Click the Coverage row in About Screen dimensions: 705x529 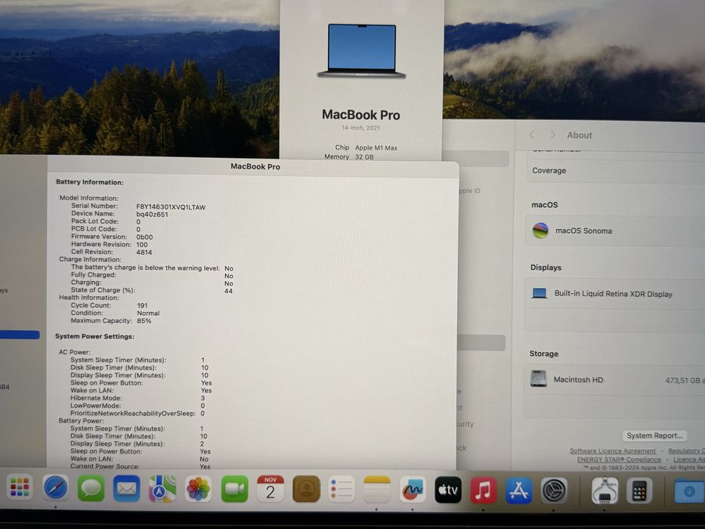[615, 171]
